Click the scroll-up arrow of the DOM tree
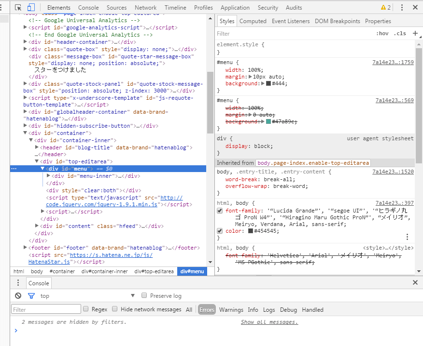This screenshot has height=346, width=423. [x=210, y=19]
